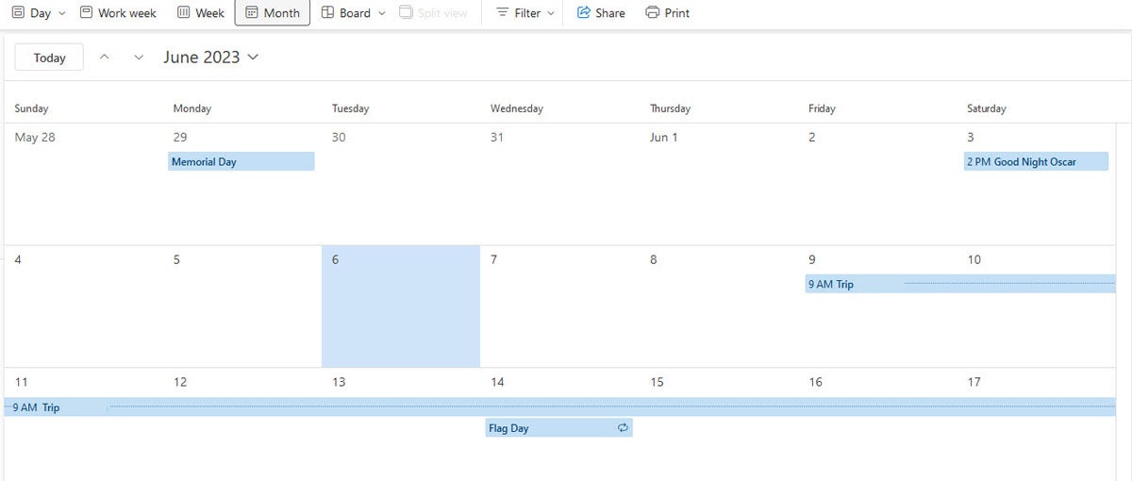The height and width of the screenshot is (481, 1132).
Task: Open the Filter menu
Action: pos(525,13)
